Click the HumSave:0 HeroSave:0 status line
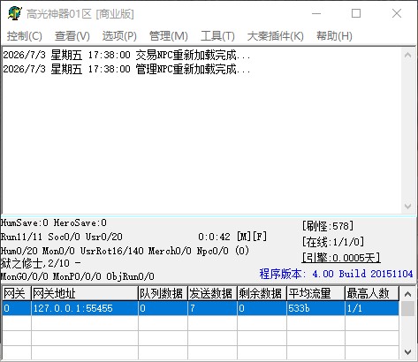The width and height of the screenshot is (418, 362). (x=54, y=222)
